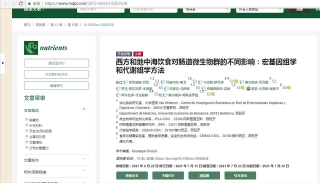Click the photo avatar of 胡安·卡洛斯·埃斯平

[x=248, y=88]
